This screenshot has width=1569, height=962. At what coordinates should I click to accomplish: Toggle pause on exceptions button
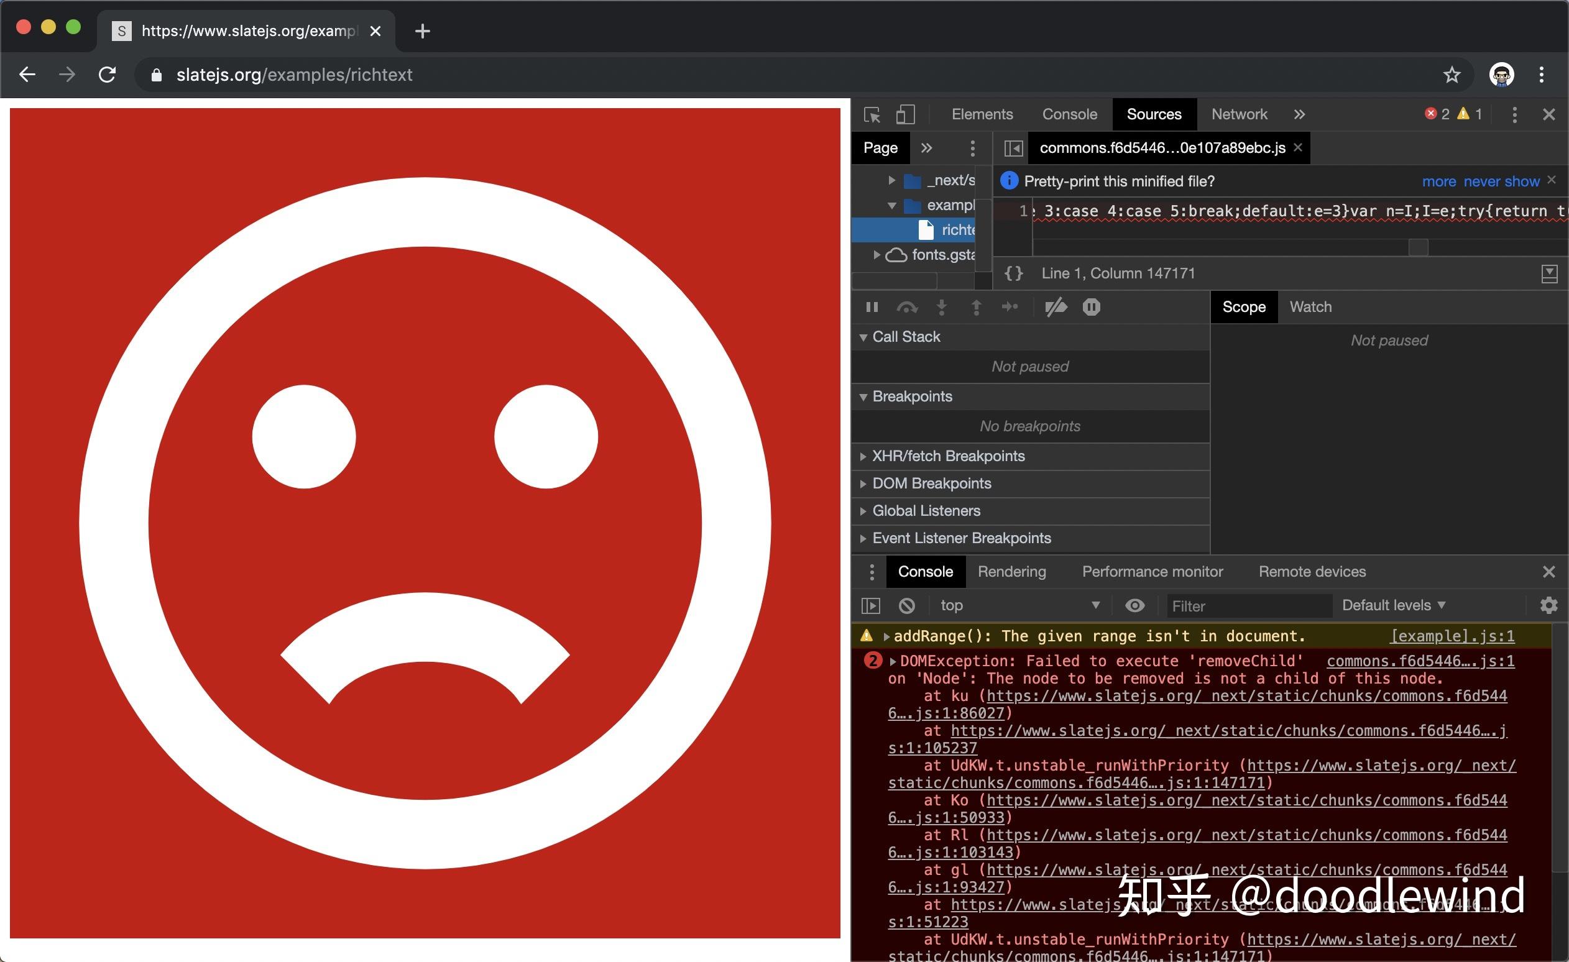(1091, 307)
